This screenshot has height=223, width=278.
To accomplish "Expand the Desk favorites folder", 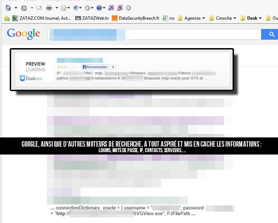I will pyautogui.click(x=251, y=18).
